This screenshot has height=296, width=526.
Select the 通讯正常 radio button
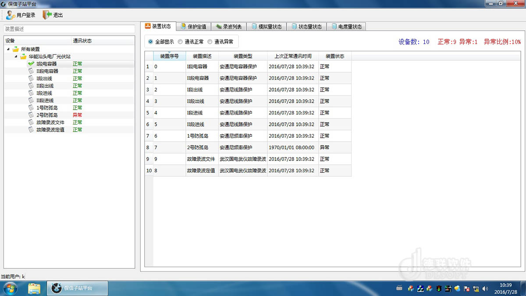click(180, 42)
